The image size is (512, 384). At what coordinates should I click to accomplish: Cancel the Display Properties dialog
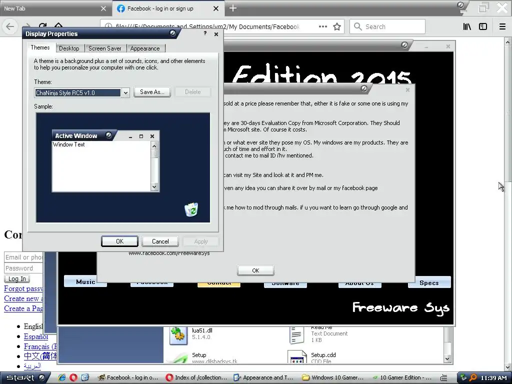tap(160, 241)
